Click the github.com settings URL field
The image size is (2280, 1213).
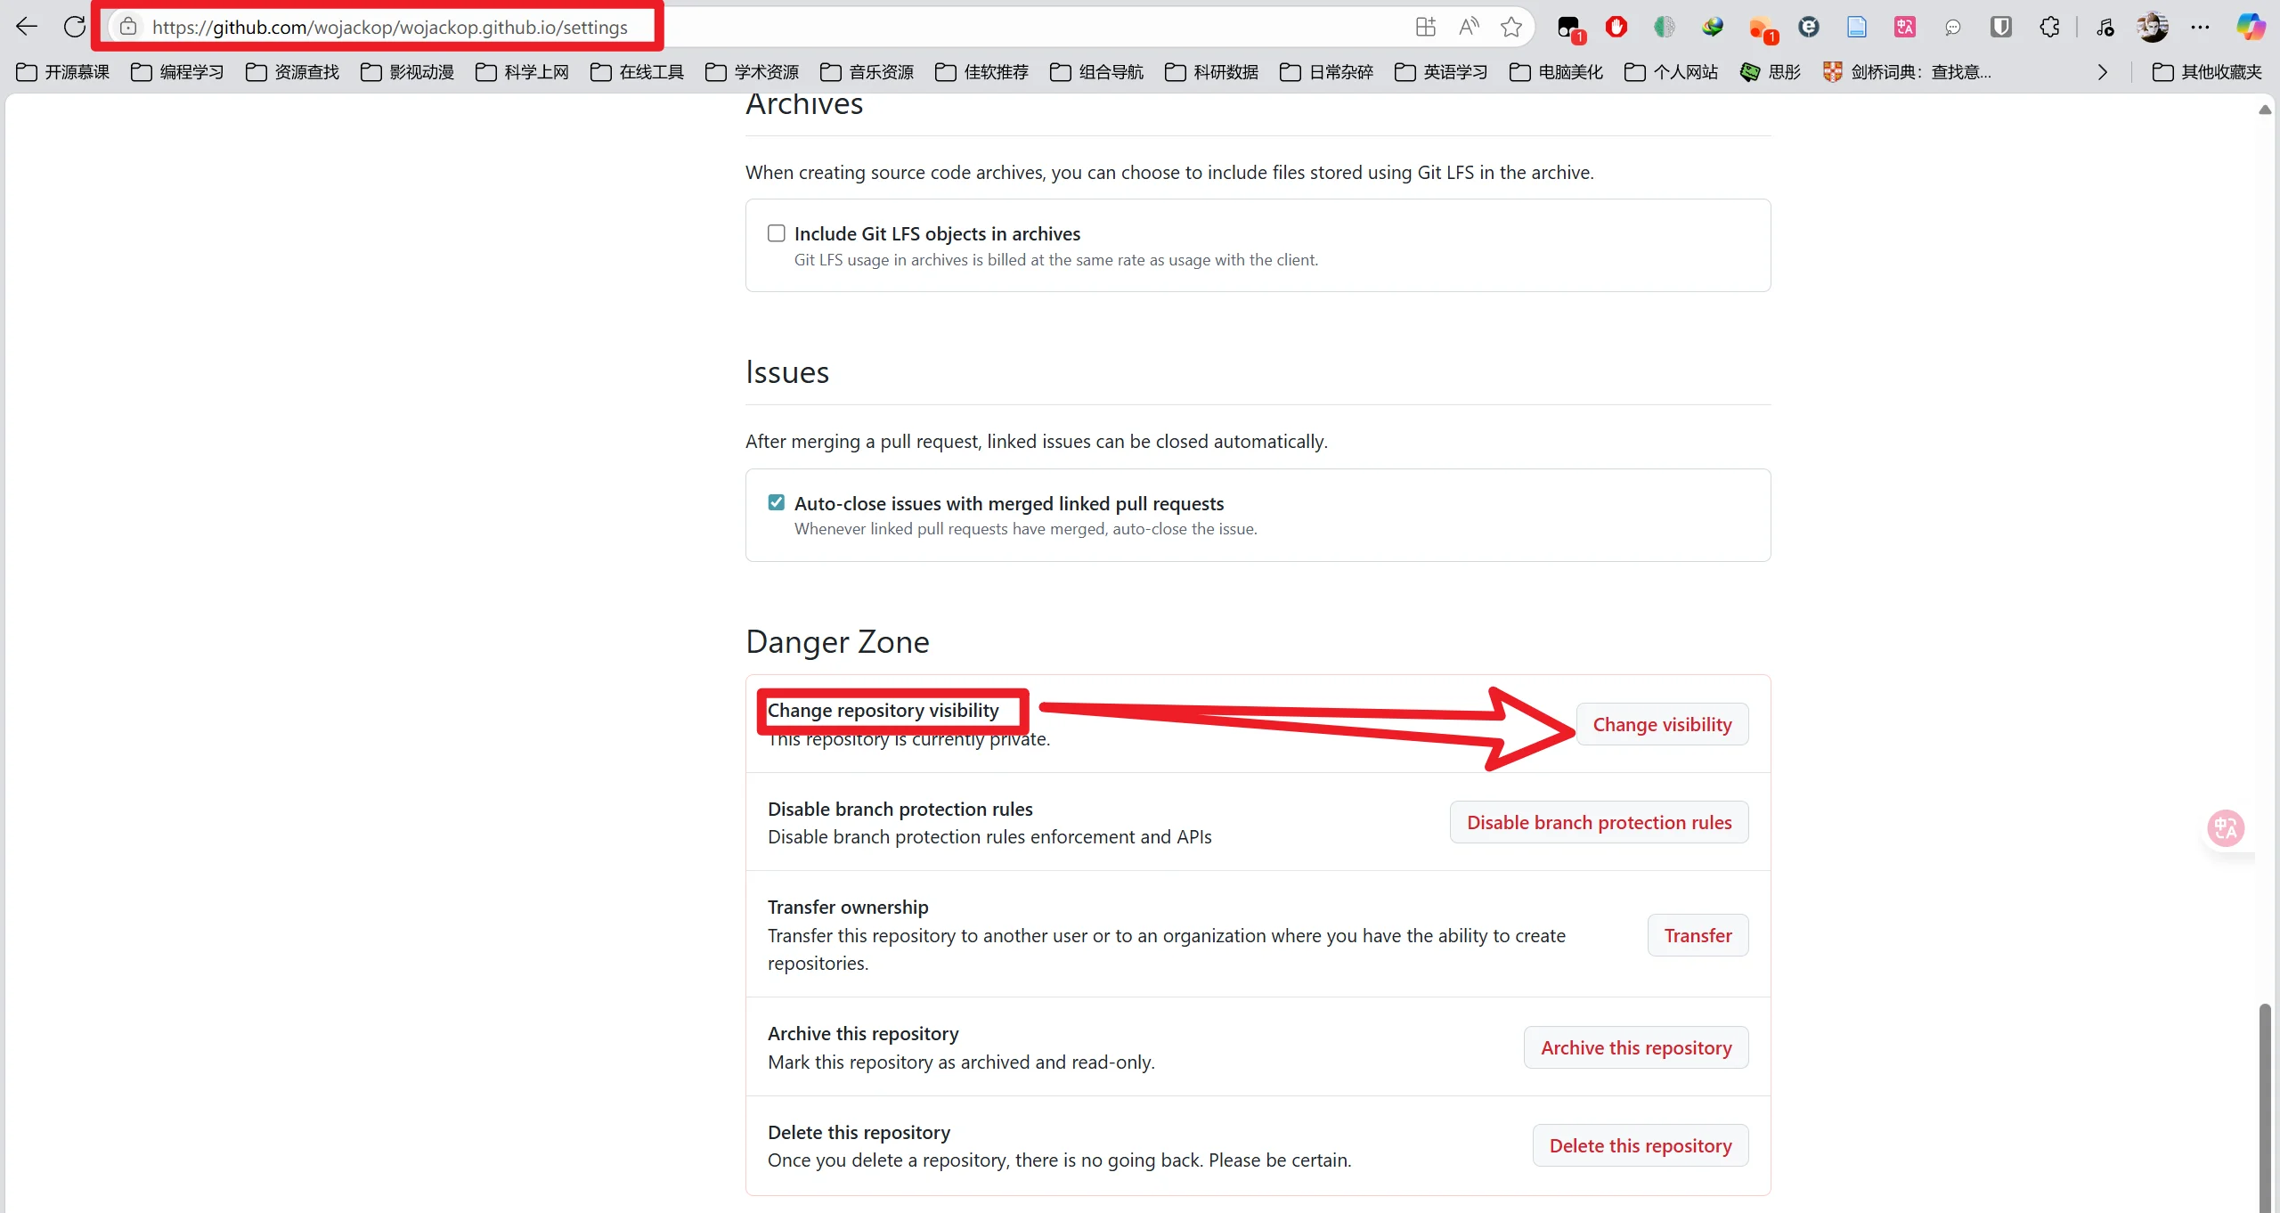click(389, 27)
